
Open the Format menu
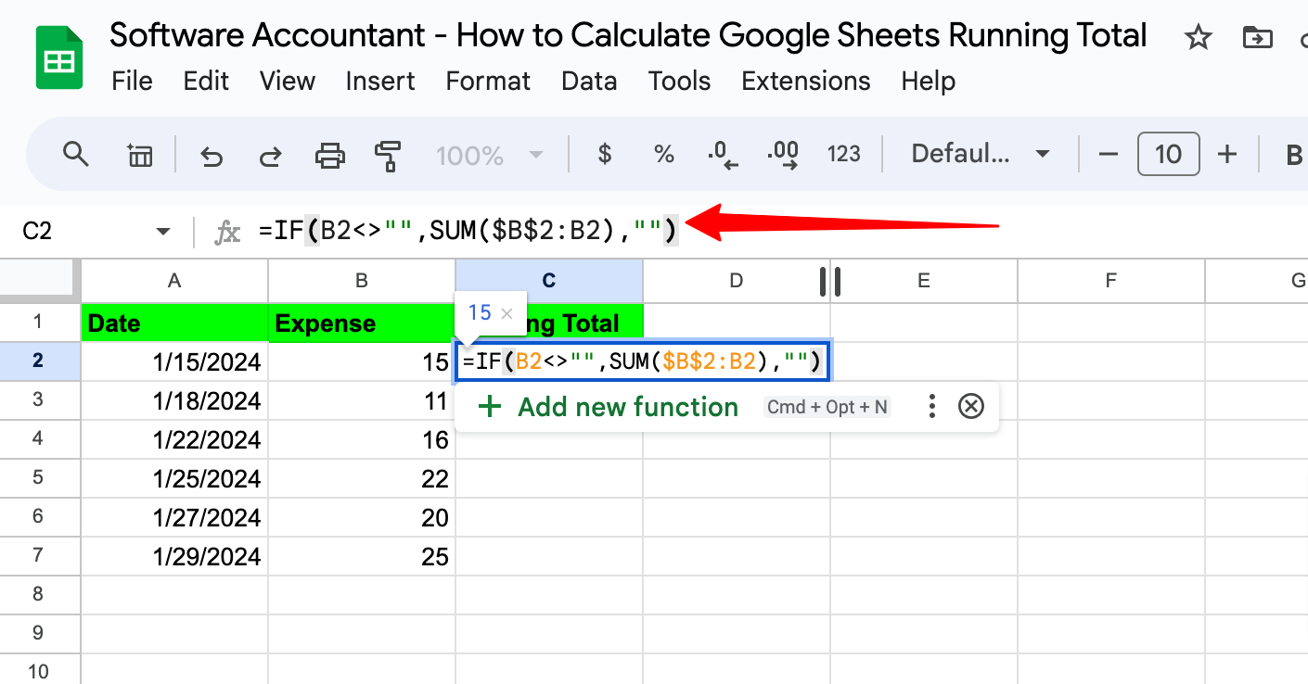(488, 82)
